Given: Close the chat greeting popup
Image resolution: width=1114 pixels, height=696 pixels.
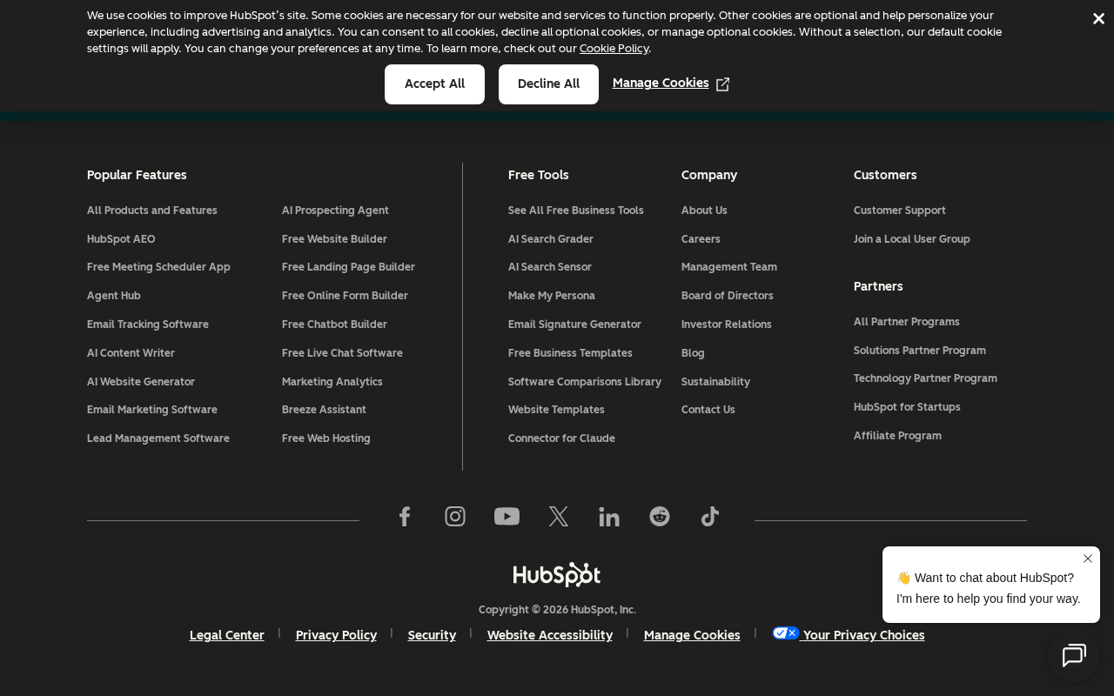Looking at the screenshot, I should pyautogui.click(x=1088, y=559).
